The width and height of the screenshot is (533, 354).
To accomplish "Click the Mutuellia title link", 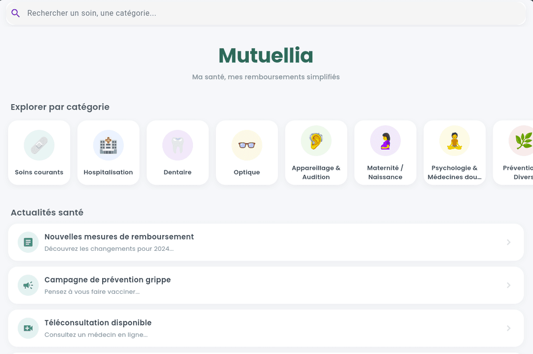I will (266, 55).
